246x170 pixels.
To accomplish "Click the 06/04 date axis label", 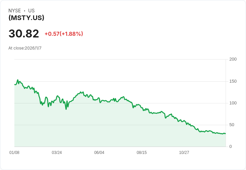I will point(99,153).
